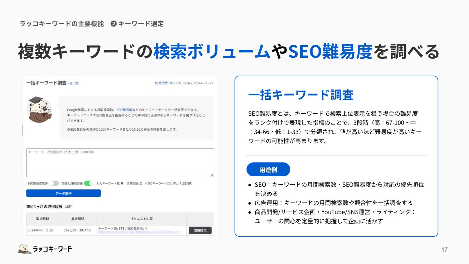Click the (消費回数: 0) text
Viewport: 469px width, 264px height.
pos(134,183)
